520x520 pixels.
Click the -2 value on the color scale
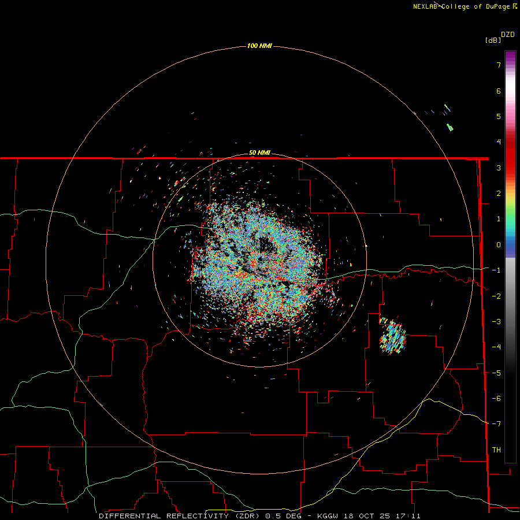[496, 296]
